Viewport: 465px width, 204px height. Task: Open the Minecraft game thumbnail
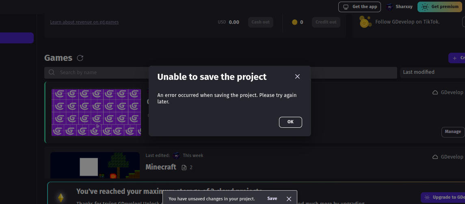[95, 165]
